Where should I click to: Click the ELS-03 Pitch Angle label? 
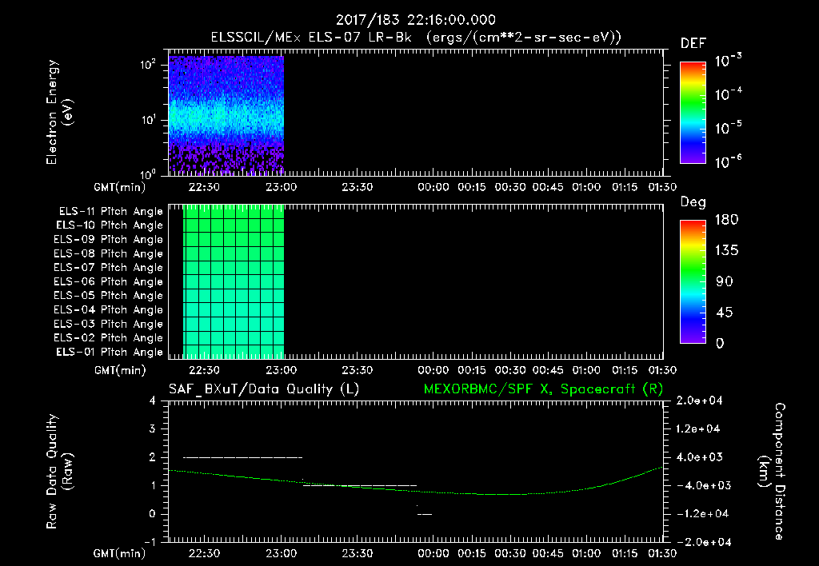pos(109,325)
